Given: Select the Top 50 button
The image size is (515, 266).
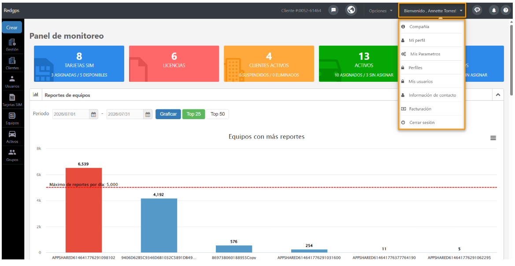Looking at the screenshot, I should pos(218,114).
